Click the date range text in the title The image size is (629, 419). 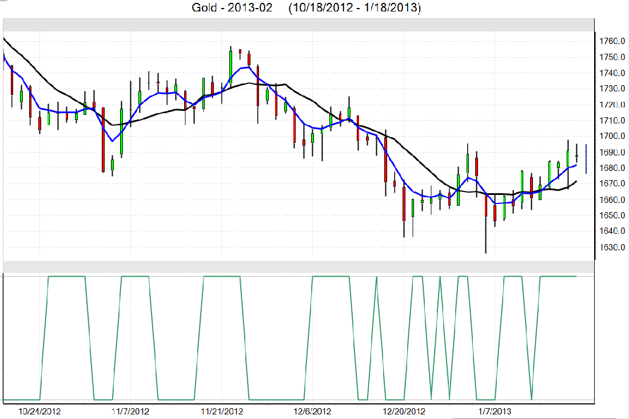pos(355,9)
